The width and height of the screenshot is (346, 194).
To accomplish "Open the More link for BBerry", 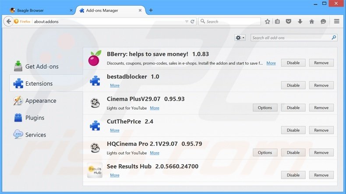I will tap(271, 63).
